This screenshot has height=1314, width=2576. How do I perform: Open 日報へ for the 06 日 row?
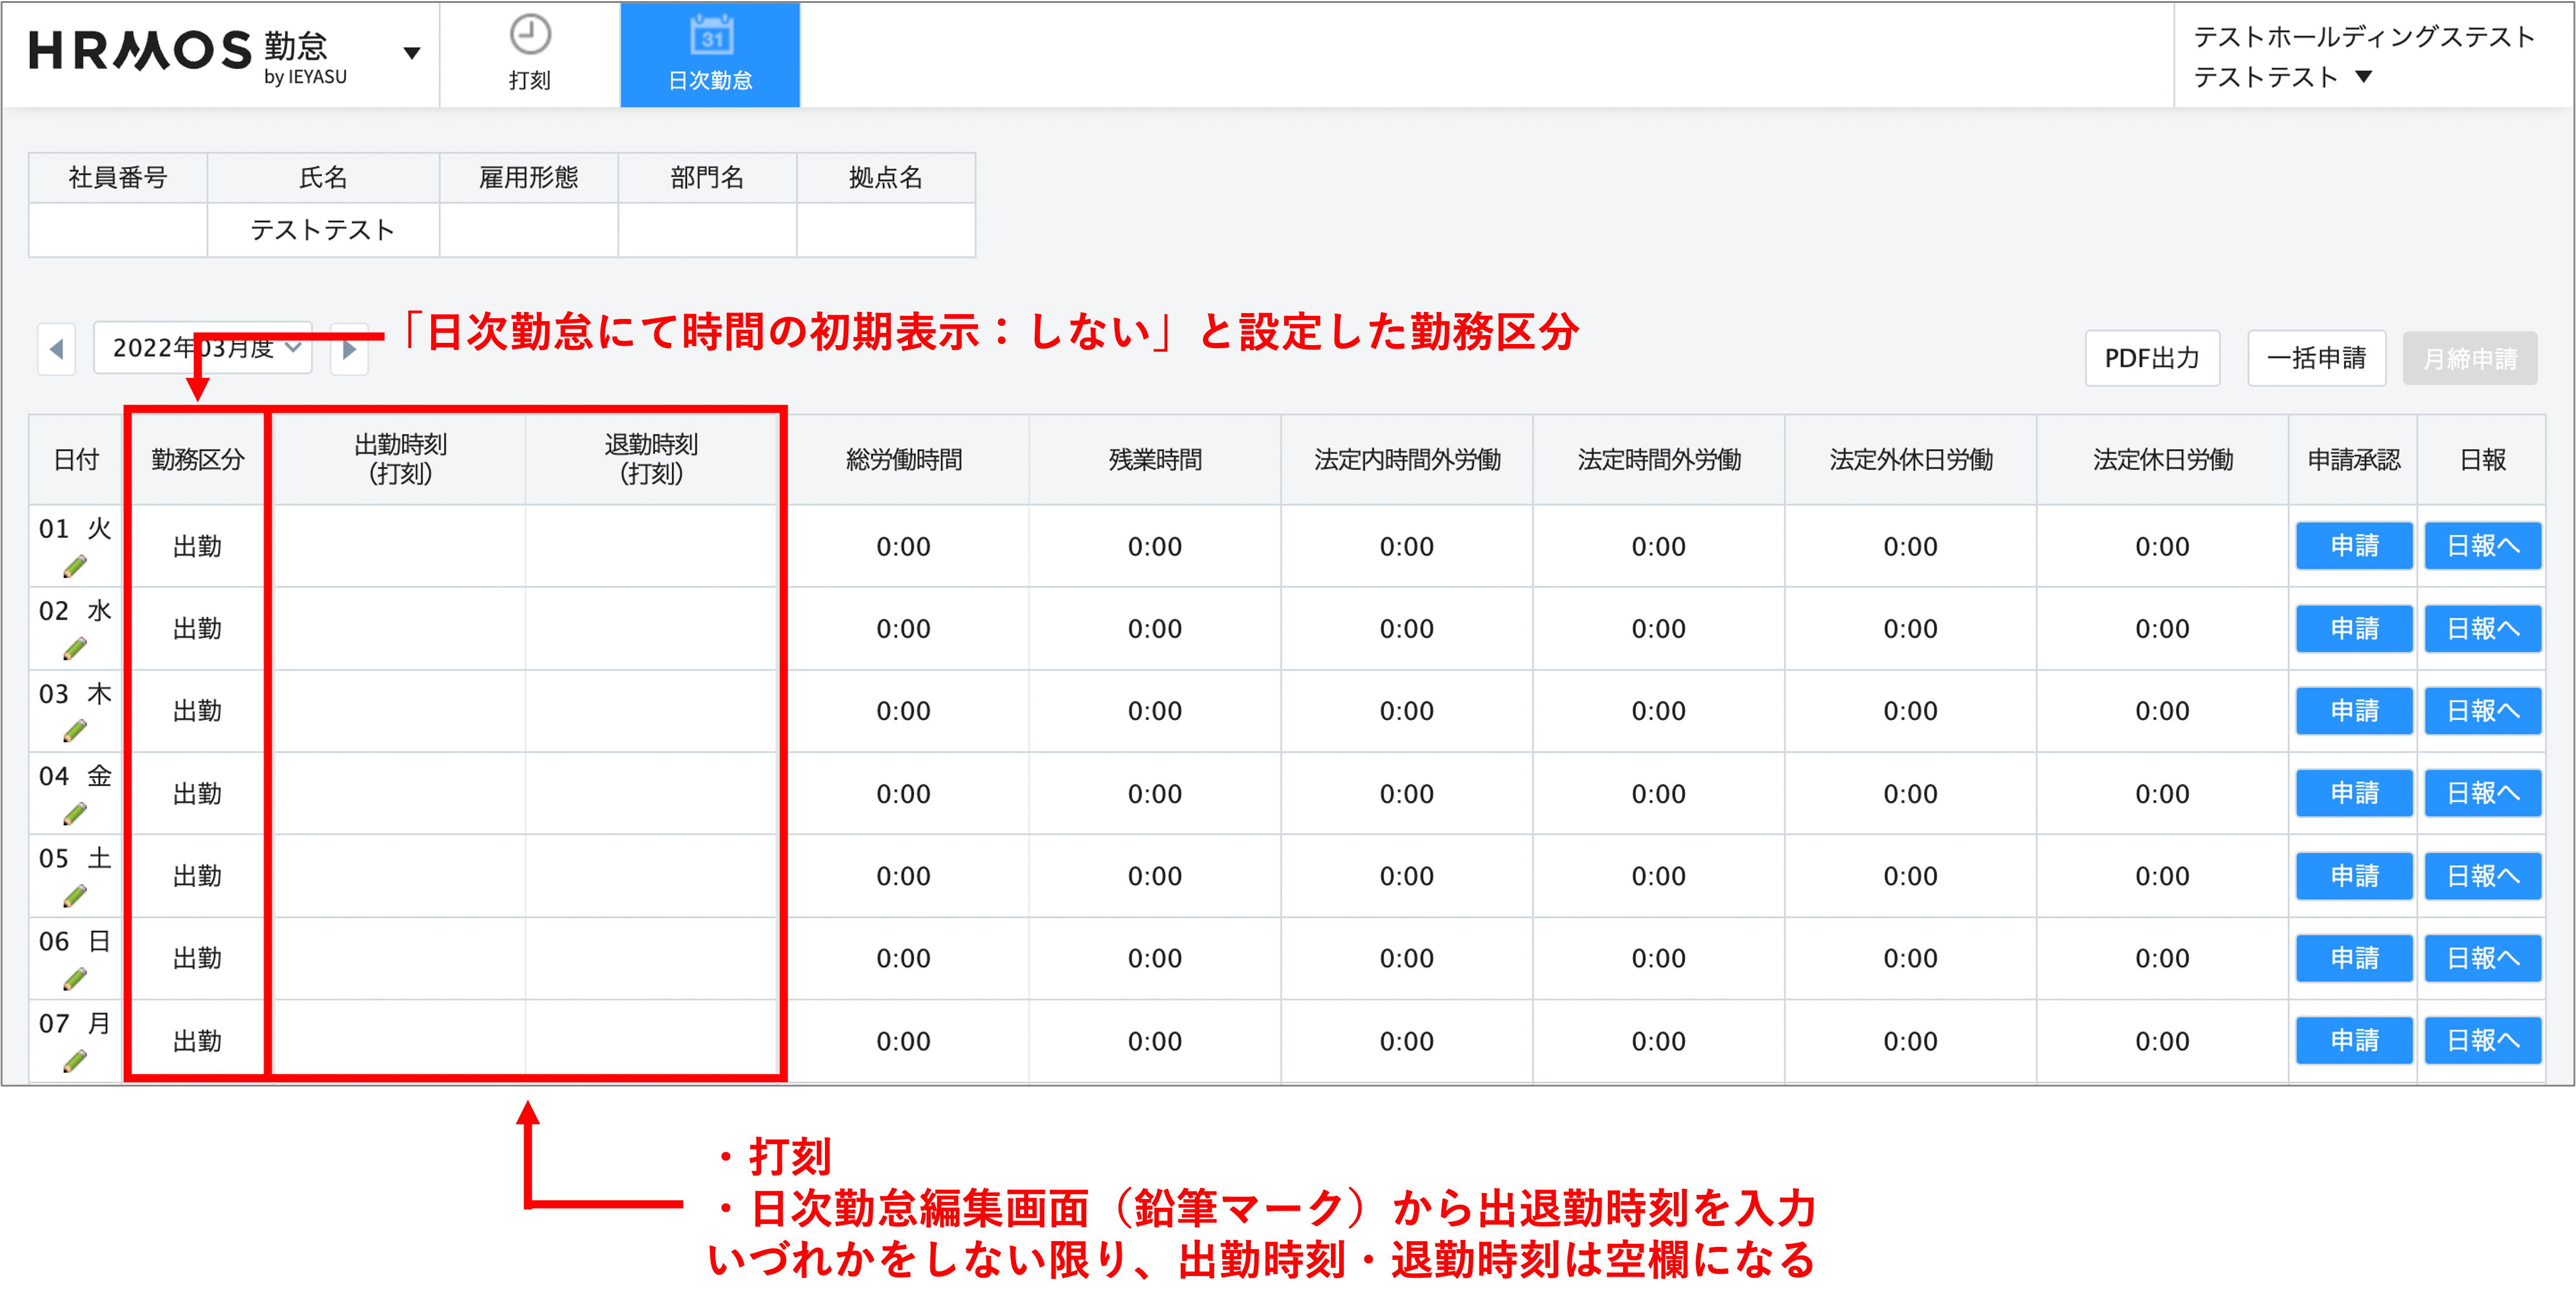pyautogui.click(x=2483, y=958)
